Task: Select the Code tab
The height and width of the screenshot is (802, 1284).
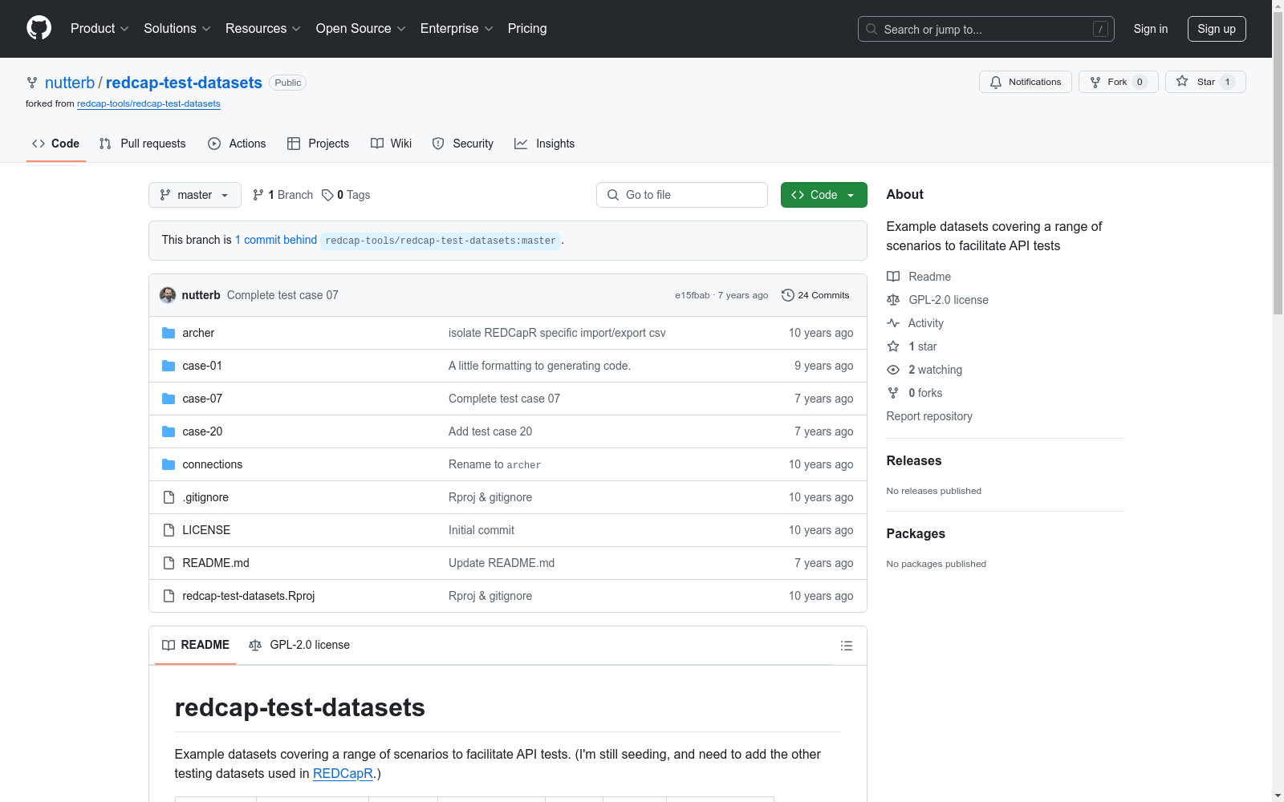Action: [x=56, y=144]
